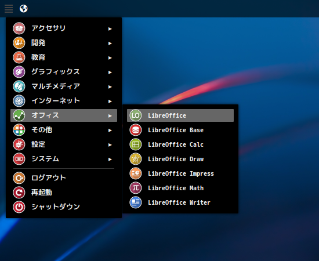Screen dimensions: 319x261
Task: Expand the 教育 submenu arrow
Action: (110, 58)
